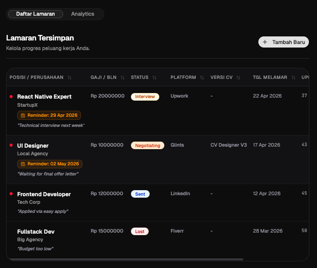This screenshot has width=317, height=268.
Task: Click the Negotiating status badge
Action: click(x=148, y=146)
